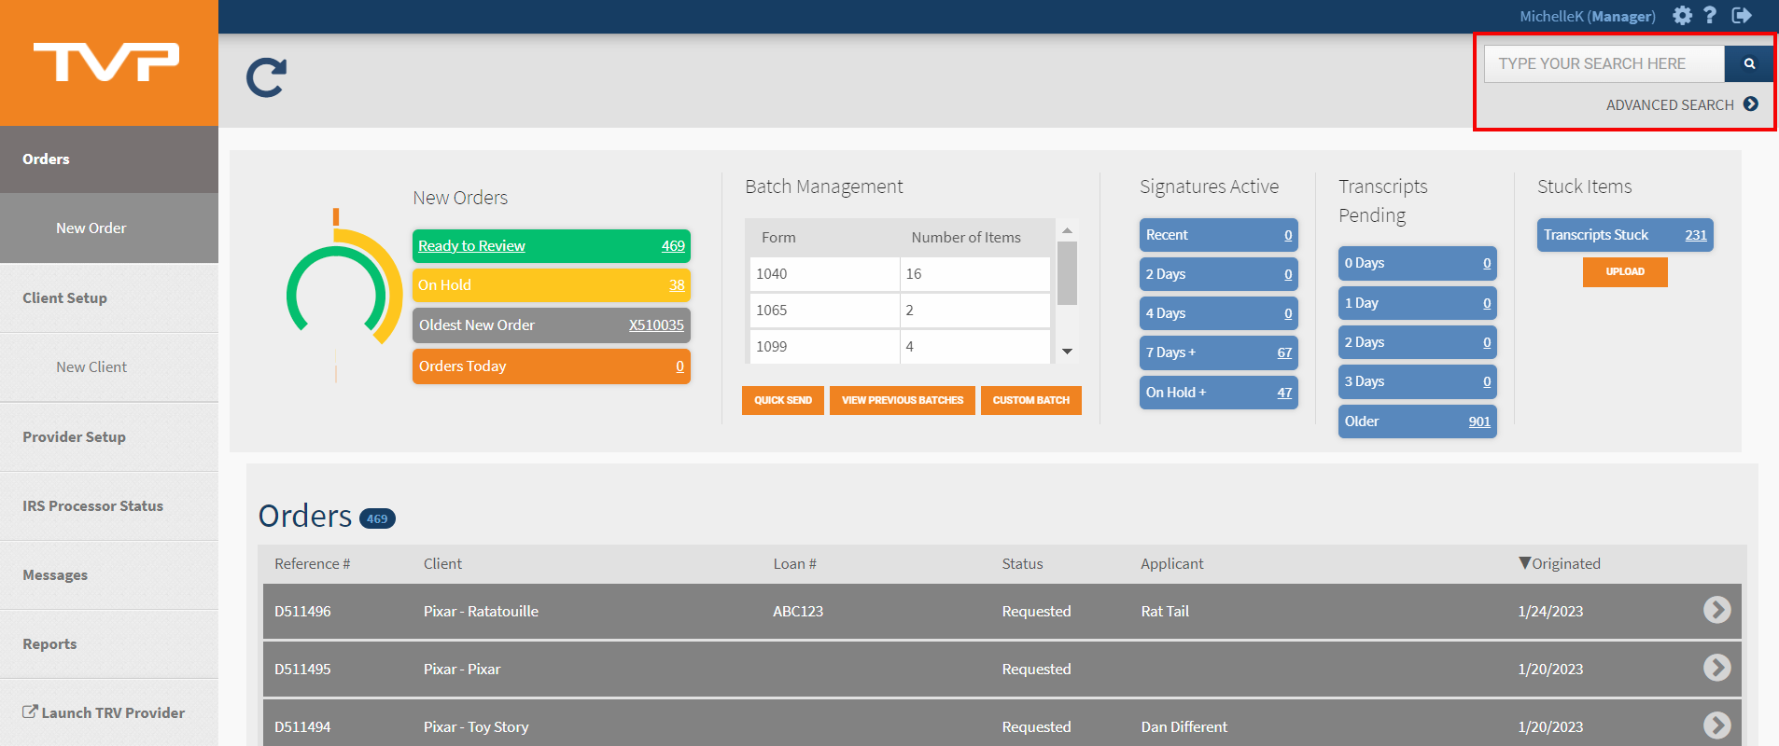This screenshot has width=1779, height=746.
Task: Click the Orders 469 count badge
Action: (377, 518)
